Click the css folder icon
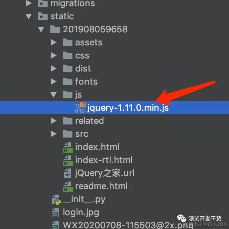The image size is (229, 229). click(68, 55)
